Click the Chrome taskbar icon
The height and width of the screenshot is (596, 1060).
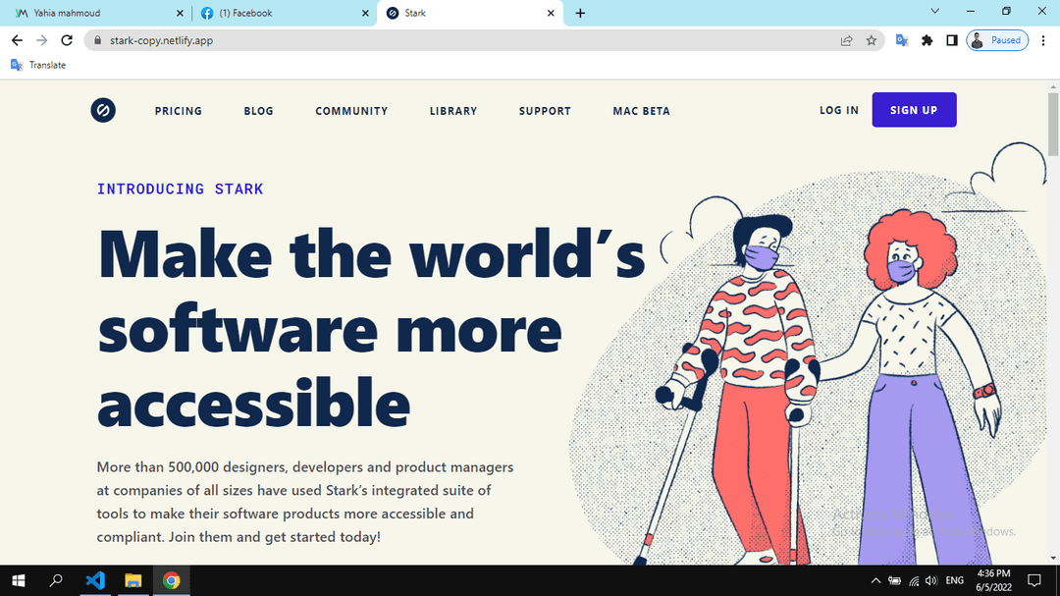[171, 580]
